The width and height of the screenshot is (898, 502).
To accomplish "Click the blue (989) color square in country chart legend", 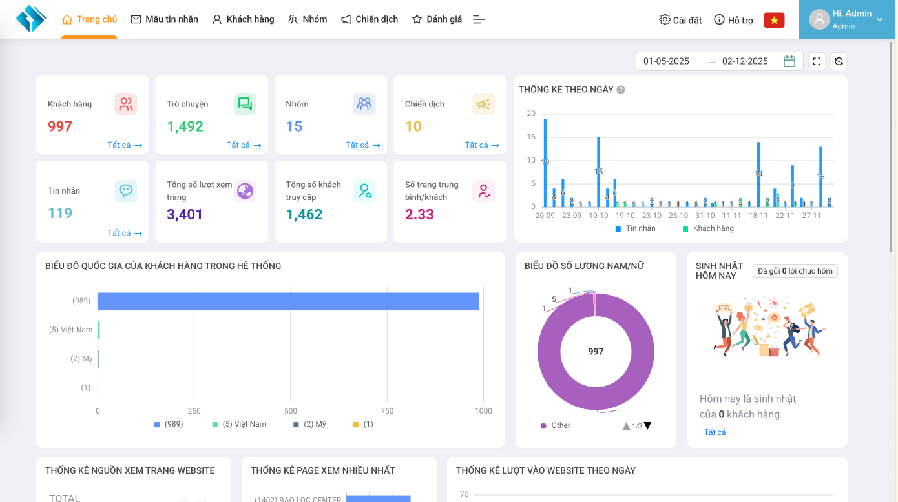I will click(x=156, y=424).
